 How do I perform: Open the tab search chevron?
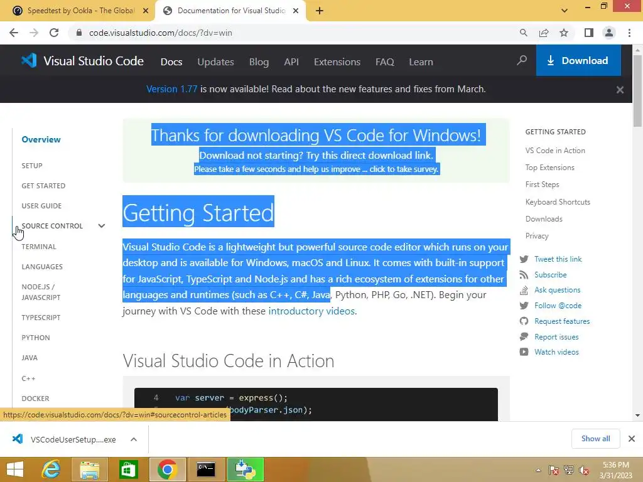565,11
